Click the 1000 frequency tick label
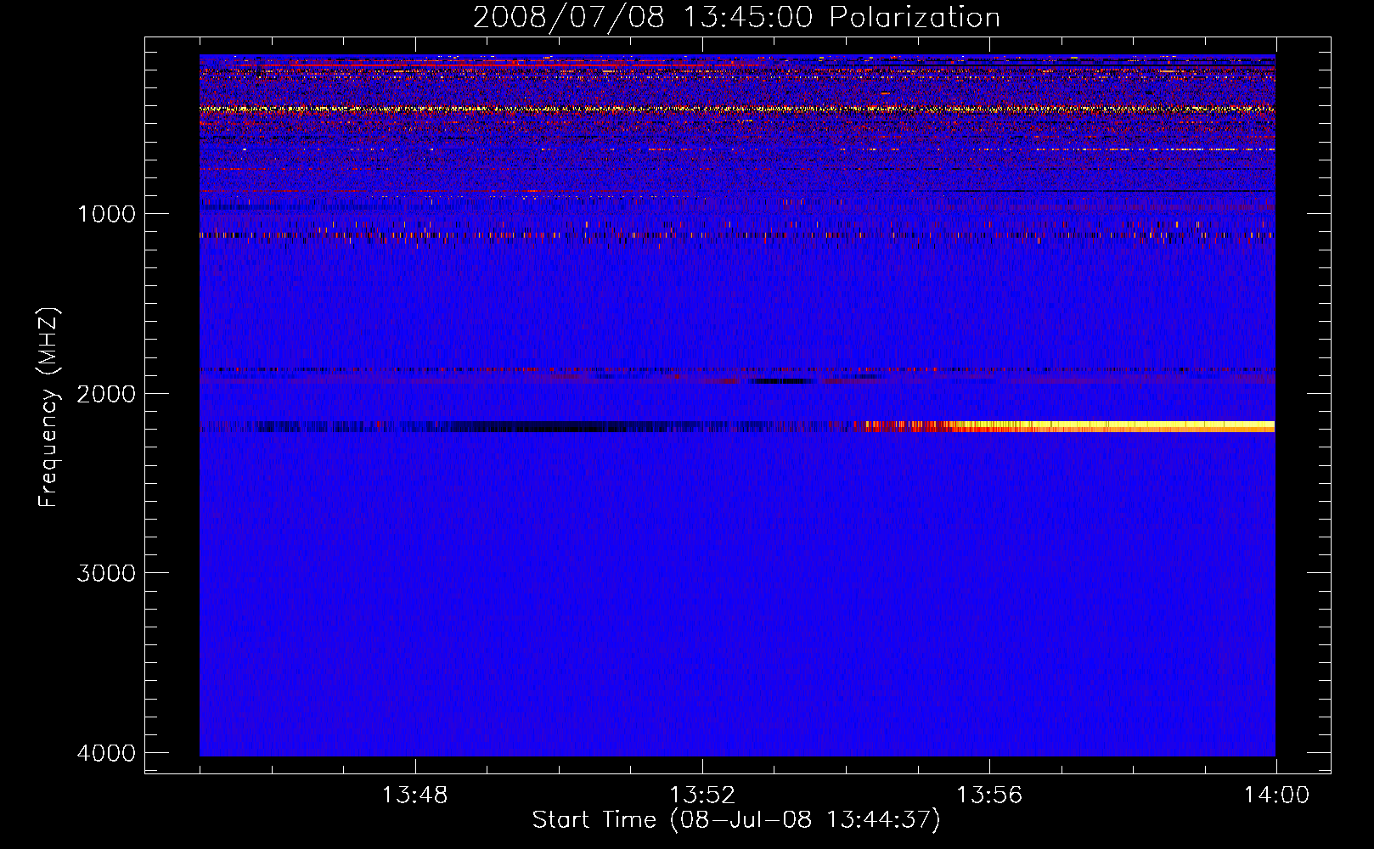Viewport: 1374px width, 849px height. [106, 214]
